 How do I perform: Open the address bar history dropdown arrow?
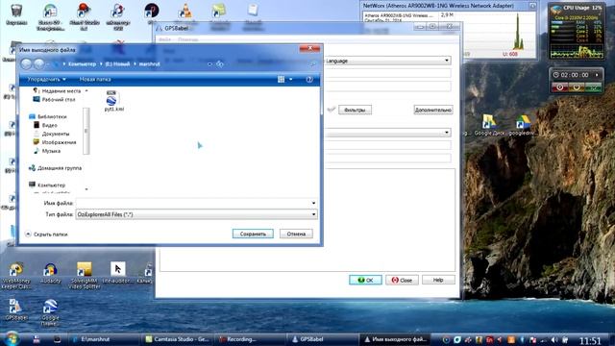(x=209, y=64)
